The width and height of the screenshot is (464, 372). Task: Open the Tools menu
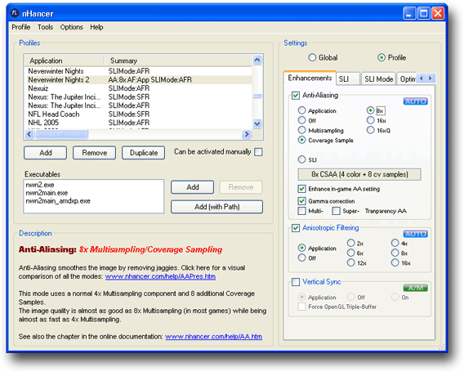coord(45,27)
